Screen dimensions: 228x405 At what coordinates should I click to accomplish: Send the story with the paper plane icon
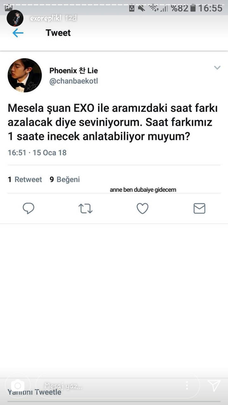click(214, 385)
